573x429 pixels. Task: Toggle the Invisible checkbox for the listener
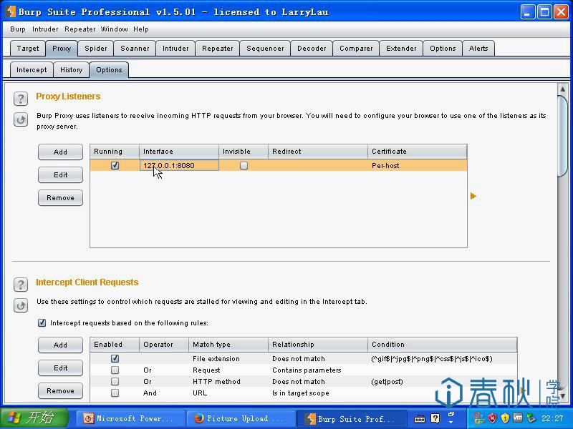pyautogui.click(x=244, y=166)
